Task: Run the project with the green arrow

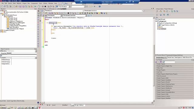Action: click(x=35, y=6)
